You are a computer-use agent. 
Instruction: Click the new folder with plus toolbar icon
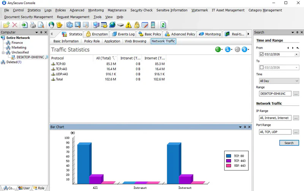[x=6, y=25]
